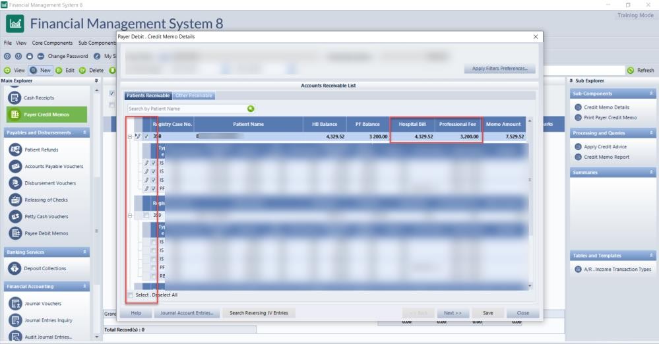Click green search icon beside patient search
659x344 pixels.
point(251,109)
